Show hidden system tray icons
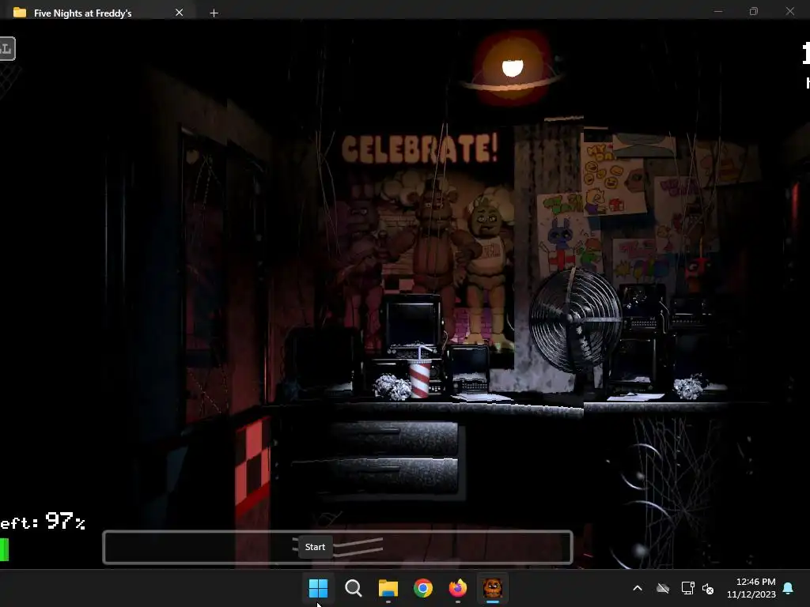This screenshot has height=607, width=810. pyautogui.click(x=638, y=588)
